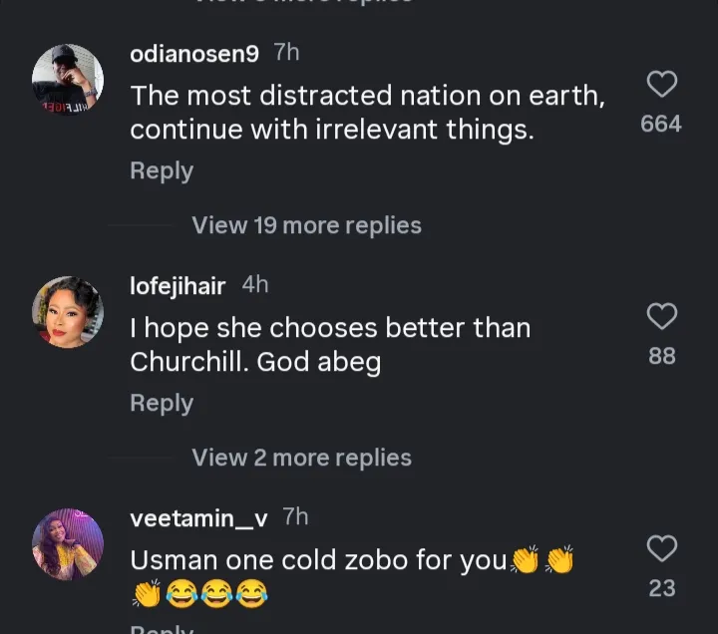Open lofejihair's profile picture
Screen dimensions: 718x634
pyautogui.click(x=68, y=312)
